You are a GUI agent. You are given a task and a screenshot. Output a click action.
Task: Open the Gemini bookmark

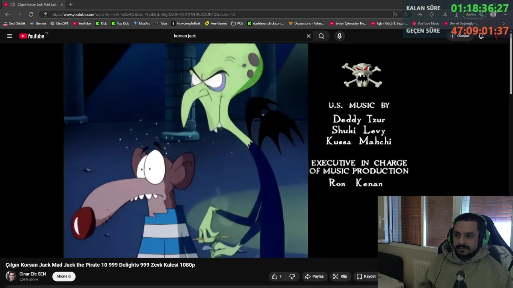(38, 24)
